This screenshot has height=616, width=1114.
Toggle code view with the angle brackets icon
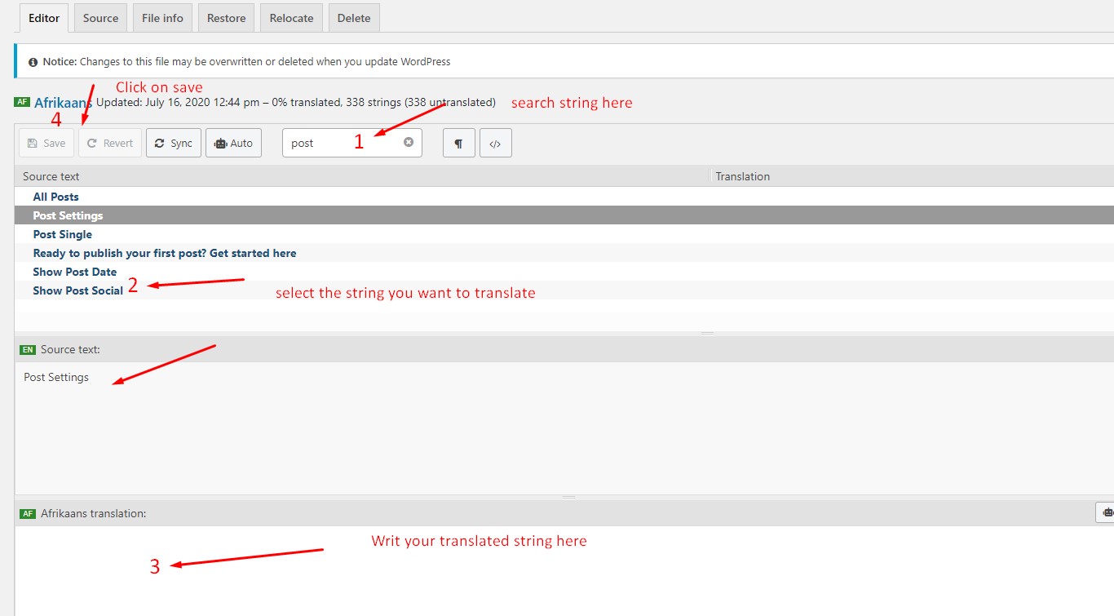click(495, 143)
